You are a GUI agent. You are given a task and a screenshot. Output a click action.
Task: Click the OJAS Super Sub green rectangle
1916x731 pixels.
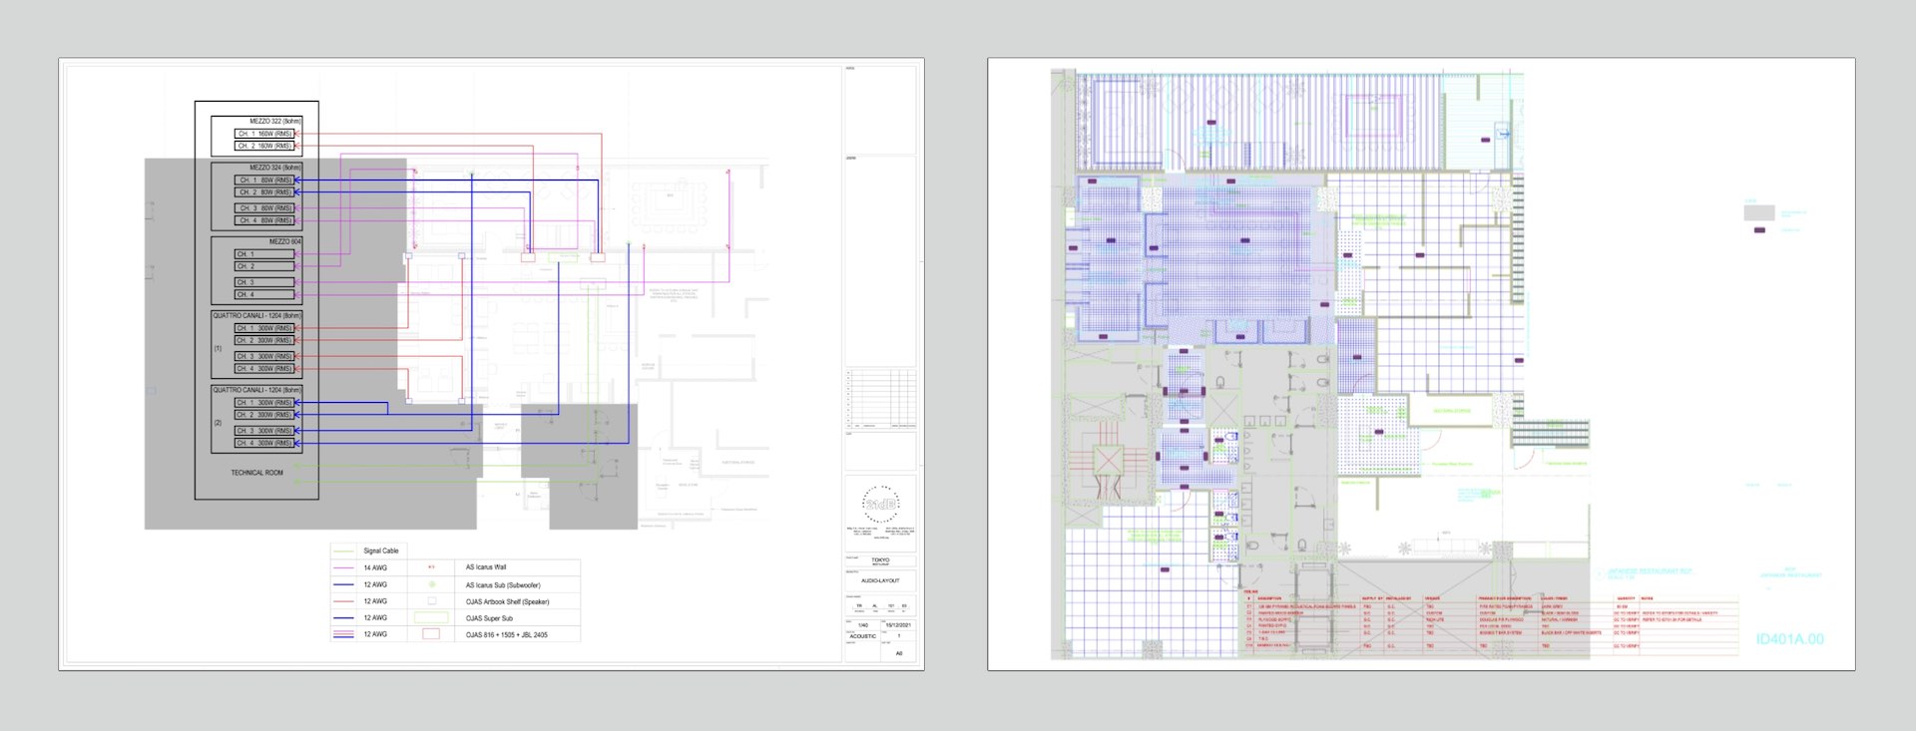coord(431,618)
